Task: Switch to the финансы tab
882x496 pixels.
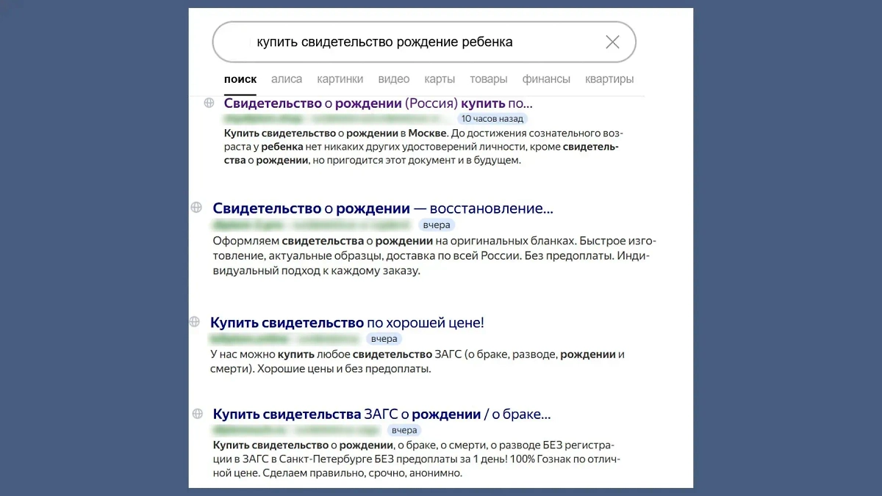Action: click(545, 79)
